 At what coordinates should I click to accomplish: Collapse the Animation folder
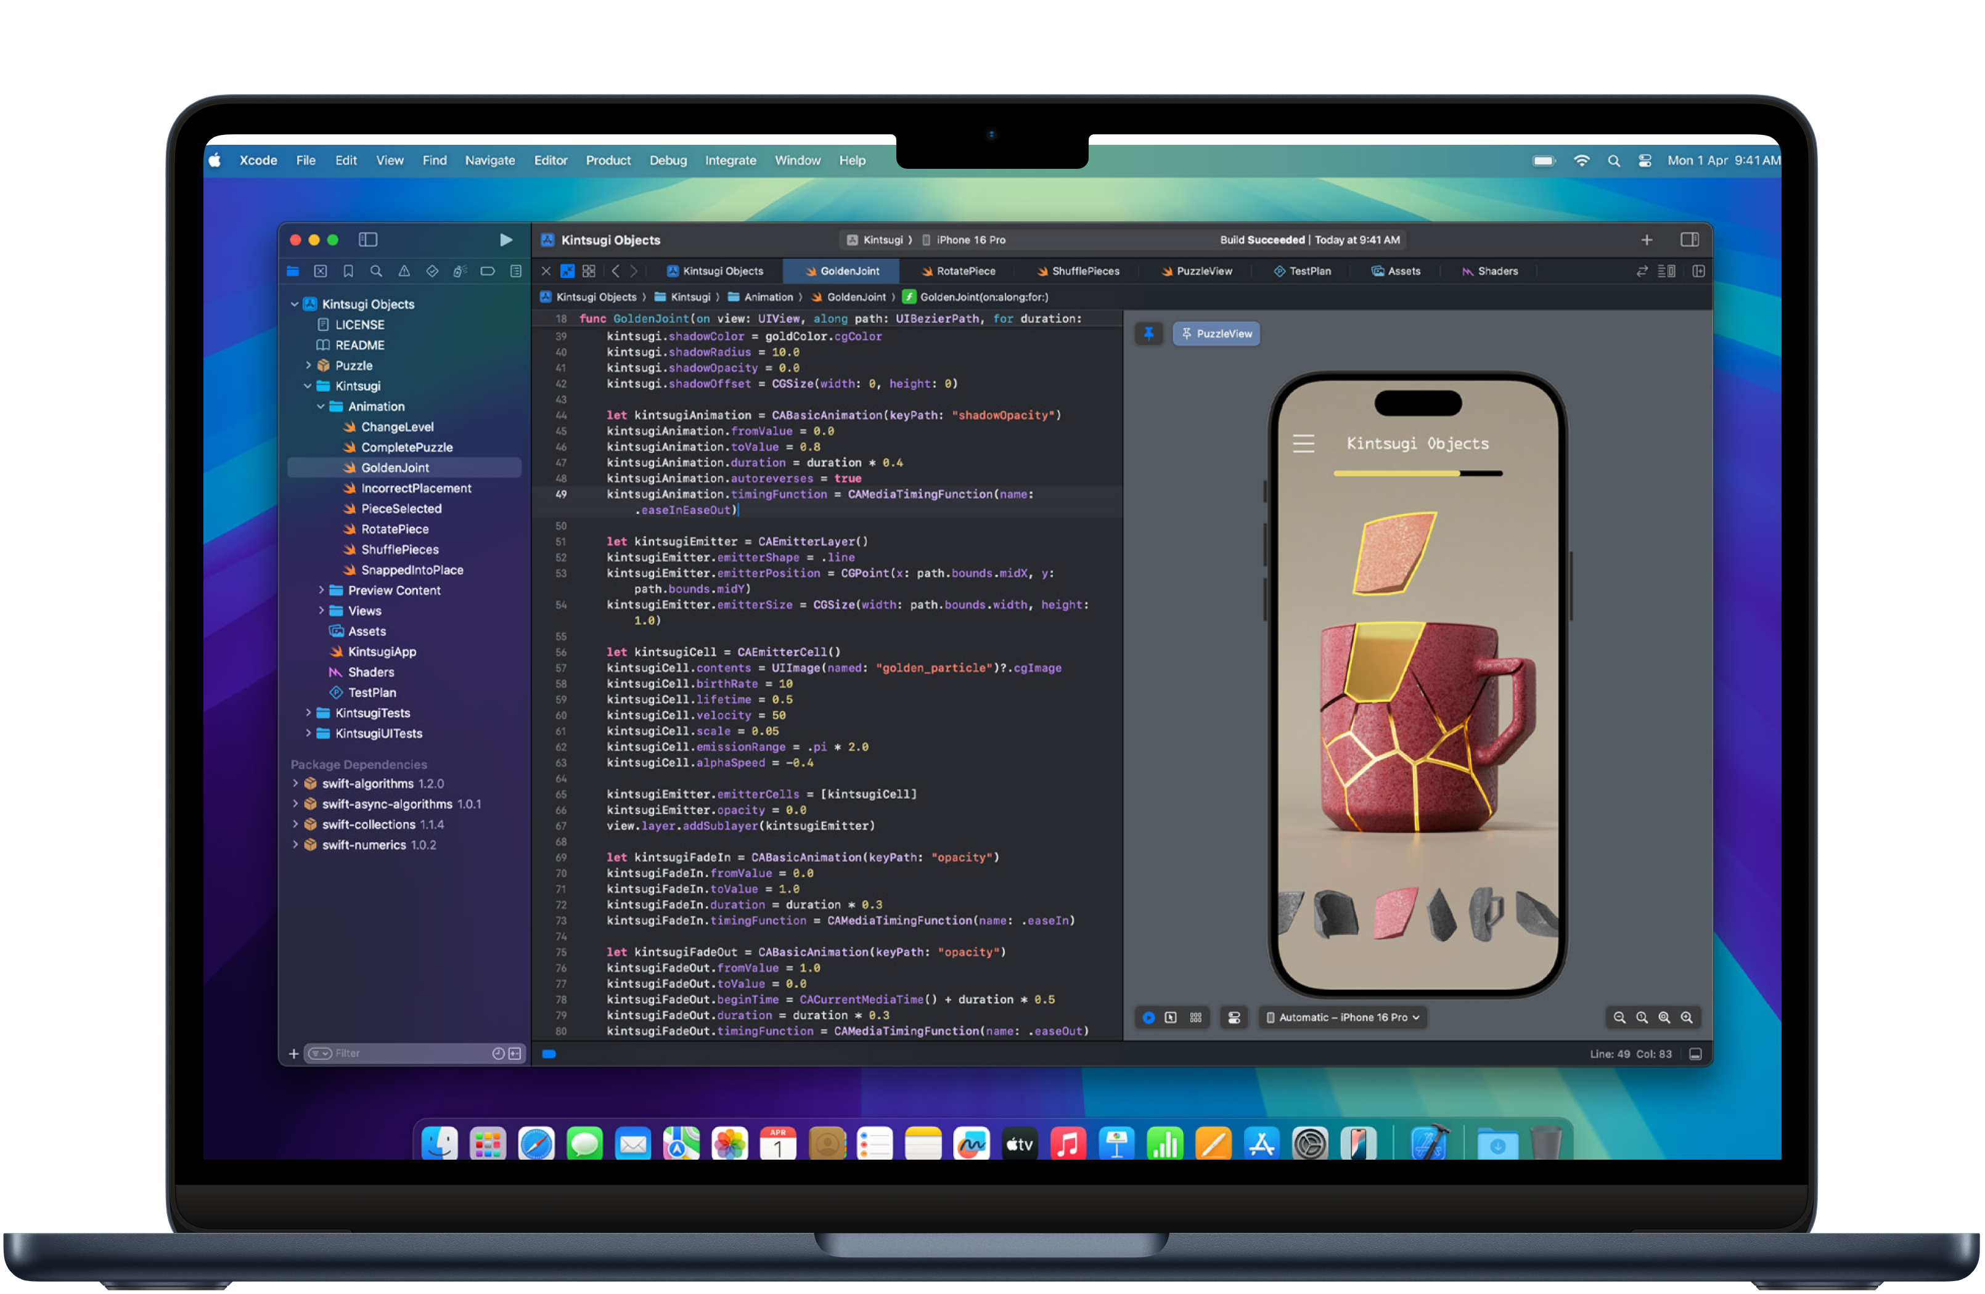pyautogui.click(x=321, y=407)
